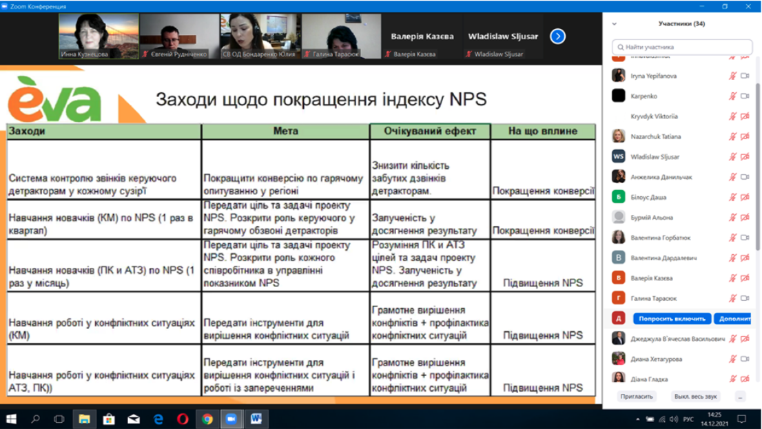The width and height of the screenshot is (762, 429).
Task: Click the video status icon for Диана Хетагурова
Action: tap(745, 359)
